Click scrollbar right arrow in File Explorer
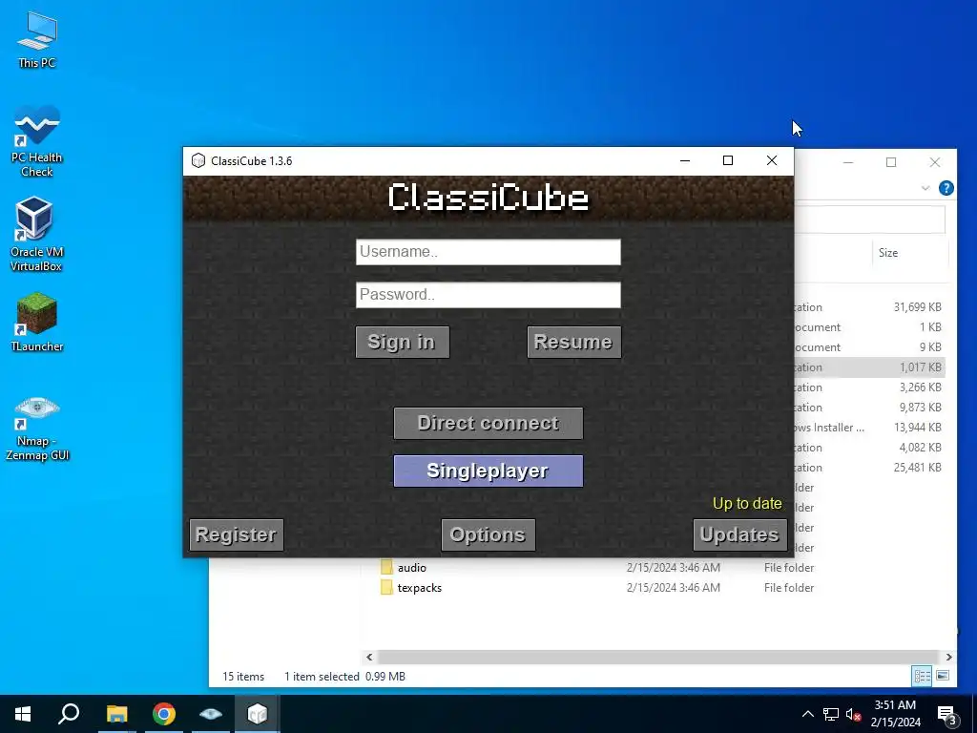 (x=948, y=657)
